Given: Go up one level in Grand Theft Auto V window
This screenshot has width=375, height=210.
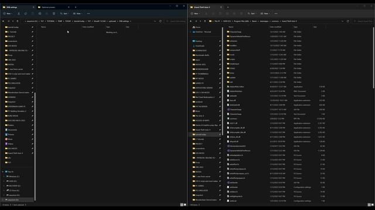Looking at the screenshot, I should point(205,21).
